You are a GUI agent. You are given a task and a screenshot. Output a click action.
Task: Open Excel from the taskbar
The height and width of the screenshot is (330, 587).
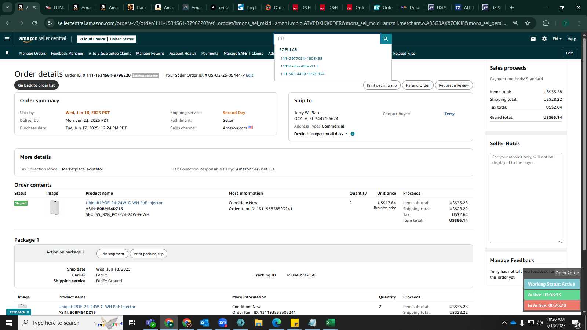(331, 323)
